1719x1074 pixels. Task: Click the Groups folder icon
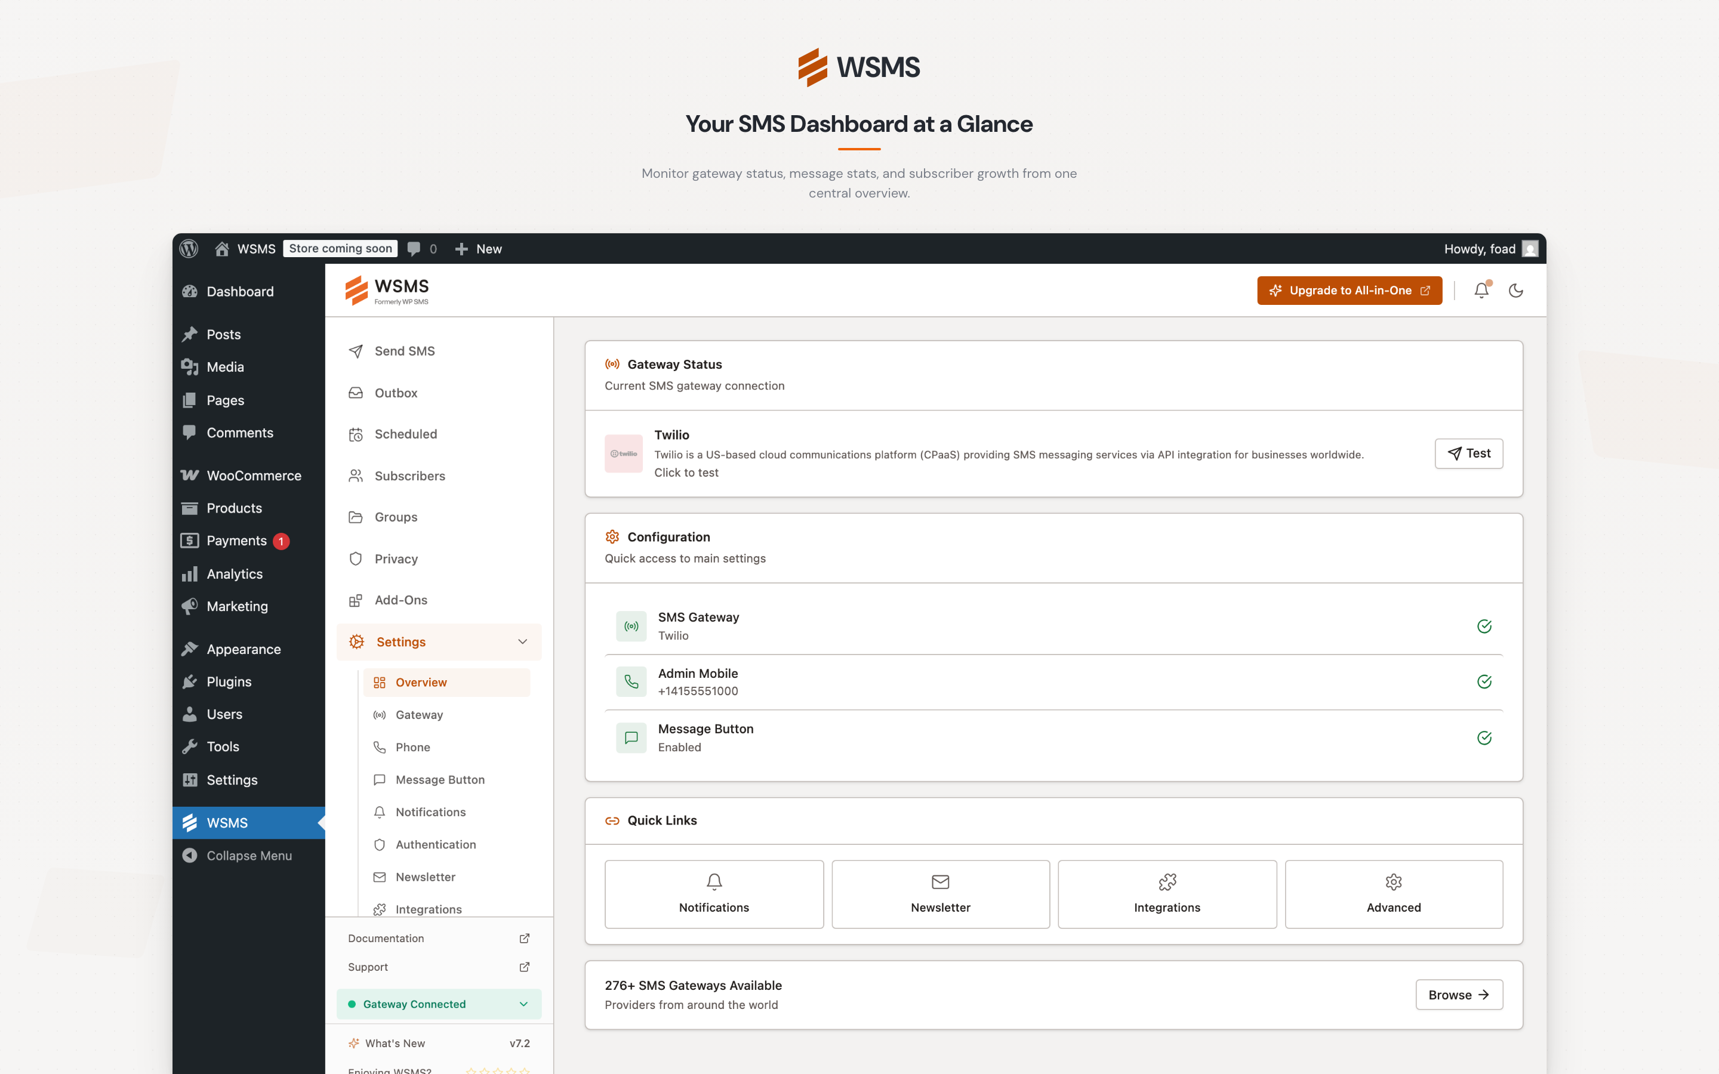point(356,516)
